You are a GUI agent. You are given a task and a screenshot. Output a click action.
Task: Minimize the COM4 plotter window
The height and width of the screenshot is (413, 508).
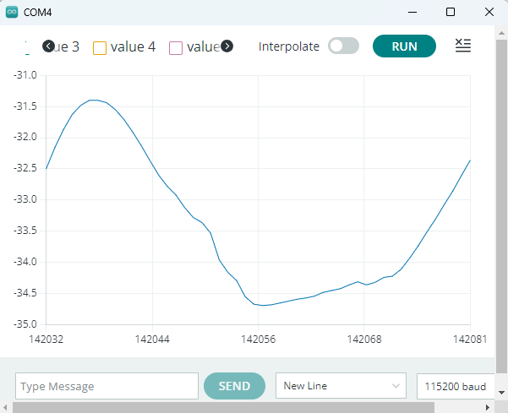click(x=412, y=12)
